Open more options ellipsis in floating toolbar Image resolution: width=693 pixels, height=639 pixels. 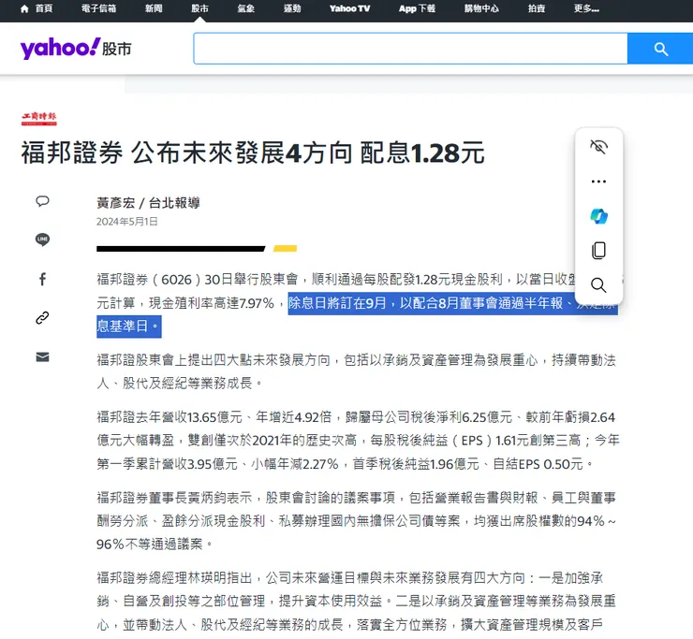pos(598,182)
